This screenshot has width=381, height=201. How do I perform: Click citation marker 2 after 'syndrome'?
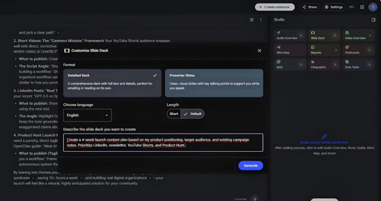33,178
